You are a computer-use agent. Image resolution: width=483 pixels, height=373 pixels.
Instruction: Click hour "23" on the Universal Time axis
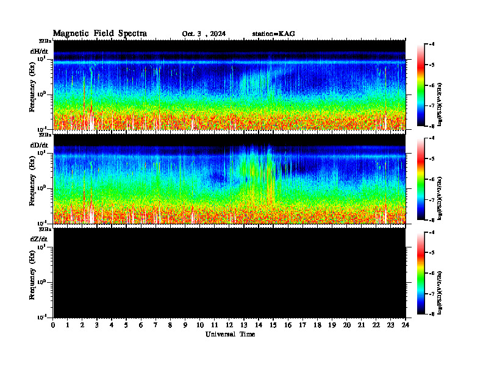(390, 325)
